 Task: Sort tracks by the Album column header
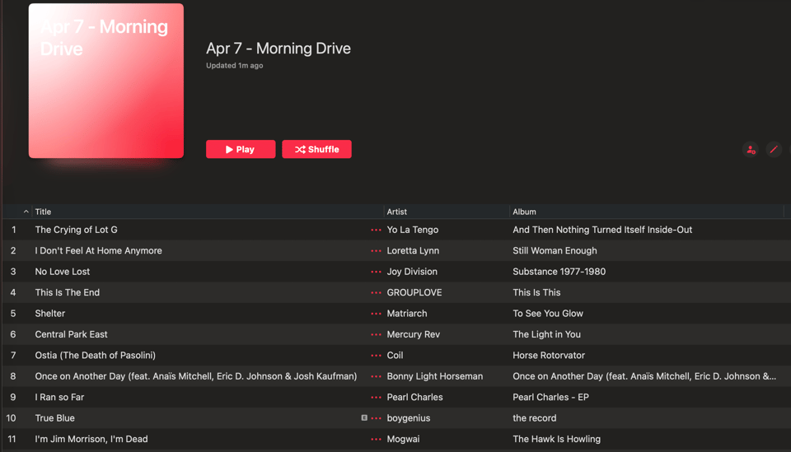(x=524, y=212)
